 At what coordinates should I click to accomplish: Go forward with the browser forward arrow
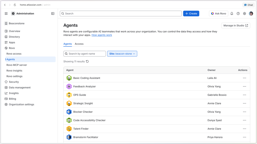(x=10, y=5)
